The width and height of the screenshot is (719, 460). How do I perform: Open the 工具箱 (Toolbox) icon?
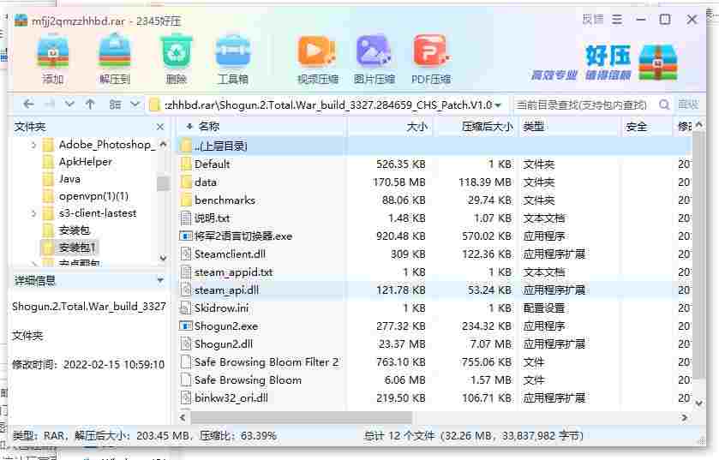click(x=233, y=51)
